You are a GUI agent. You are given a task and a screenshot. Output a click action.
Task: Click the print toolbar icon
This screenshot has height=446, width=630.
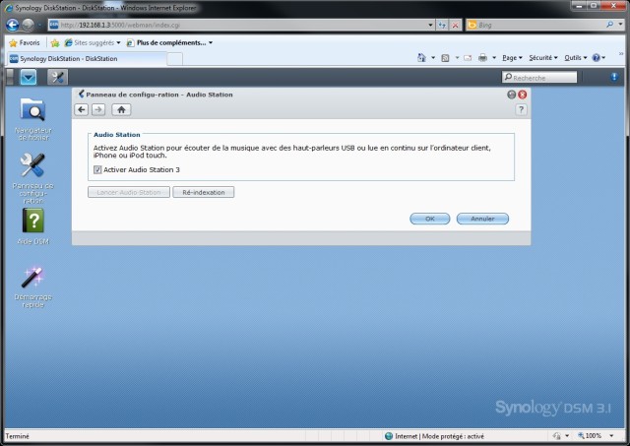[x=483, y=58]
